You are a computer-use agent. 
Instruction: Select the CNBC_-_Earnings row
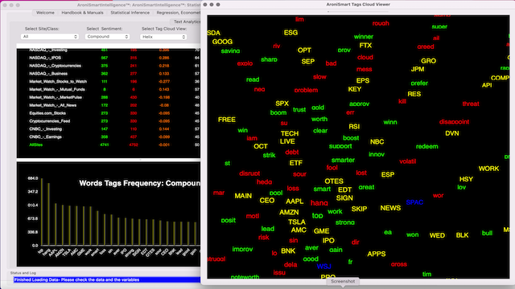(x=109, y=137)
